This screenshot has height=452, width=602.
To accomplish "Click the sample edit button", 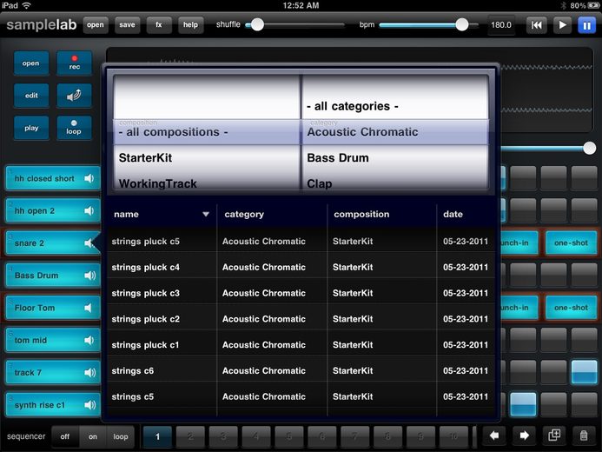I will pyautogui.click(x=31, y=96).
